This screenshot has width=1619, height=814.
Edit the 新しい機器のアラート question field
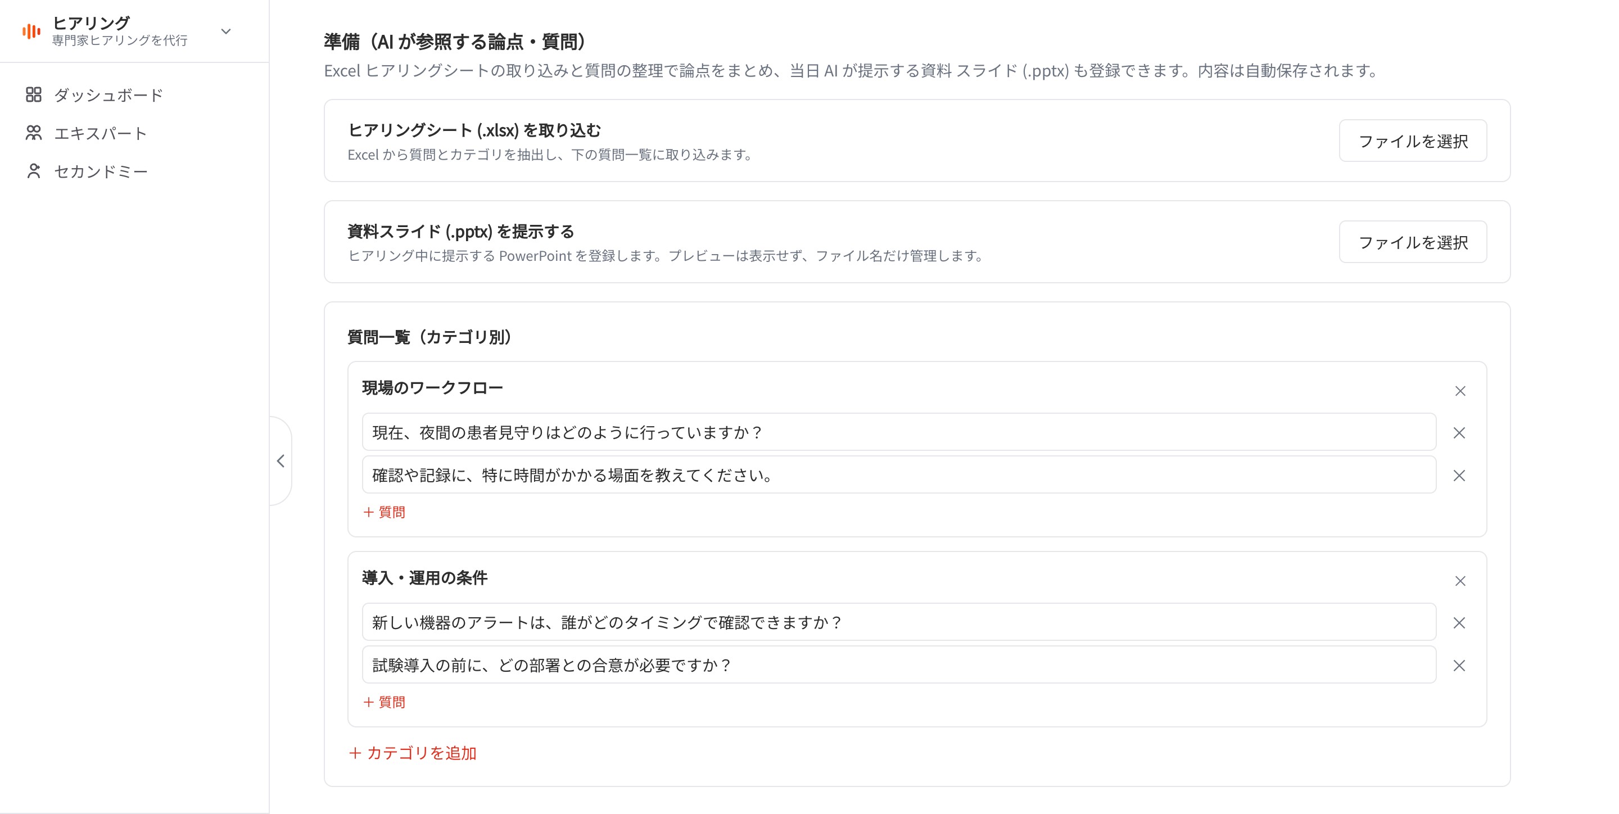tap(899, 622)
